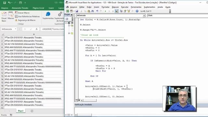The height and width of the screenshot is (117, 208).
Task: Open the Janela menu
Action: tap(160, 7)
